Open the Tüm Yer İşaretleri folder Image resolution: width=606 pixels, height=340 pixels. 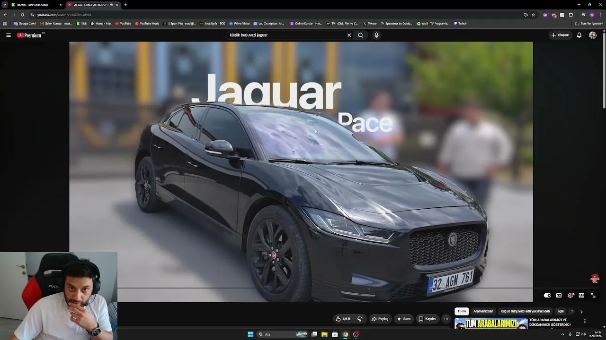coord(589,23)
